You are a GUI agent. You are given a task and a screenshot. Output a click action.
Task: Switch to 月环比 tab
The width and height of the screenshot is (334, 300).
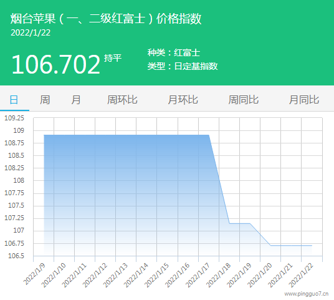(x=183, y=100)
